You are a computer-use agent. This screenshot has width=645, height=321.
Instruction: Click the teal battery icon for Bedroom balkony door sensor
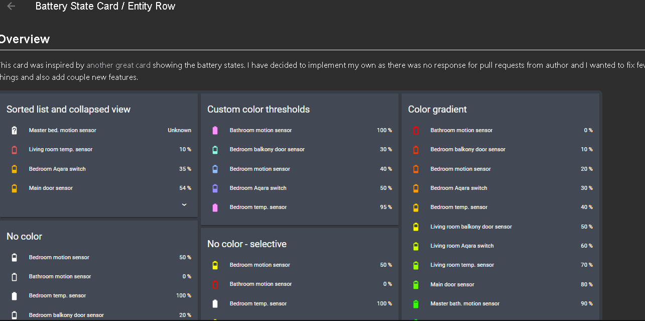tap(215, 149)
